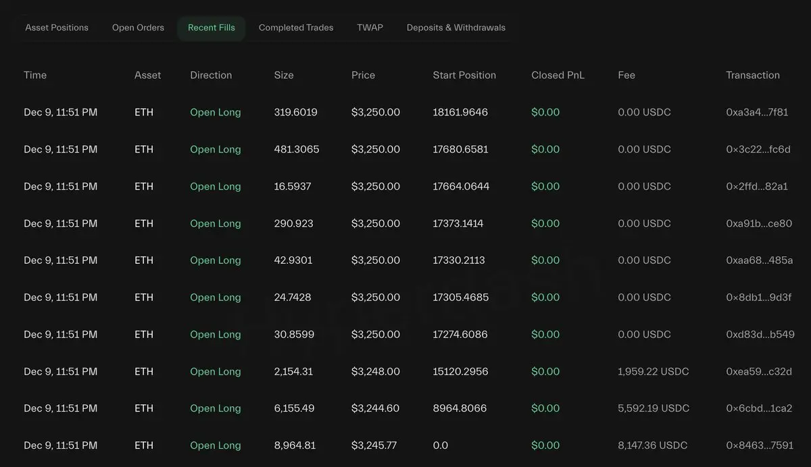Follow transaction link 0x8db1...9d3f

(758, 298)
